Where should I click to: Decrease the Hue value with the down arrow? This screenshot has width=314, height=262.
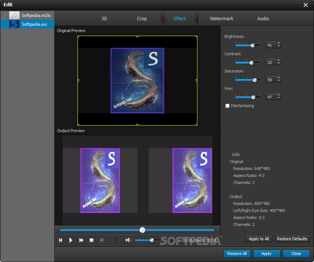click(x=279, y=98)
